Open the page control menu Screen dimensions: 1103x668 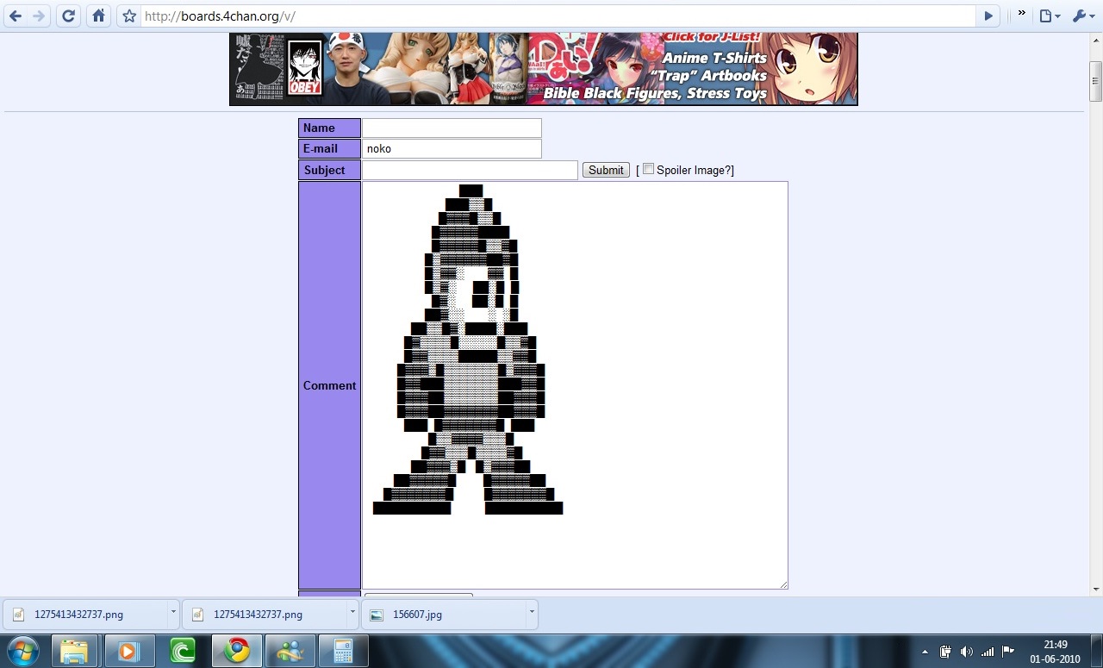pyautogui.click(x=1049, y=16)
